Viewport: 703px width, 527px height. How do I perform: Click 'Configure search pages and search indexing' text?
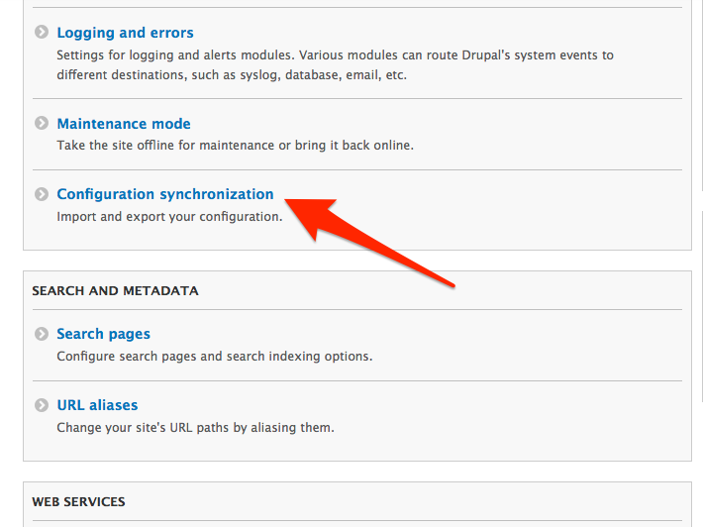[x=190, y=356]
